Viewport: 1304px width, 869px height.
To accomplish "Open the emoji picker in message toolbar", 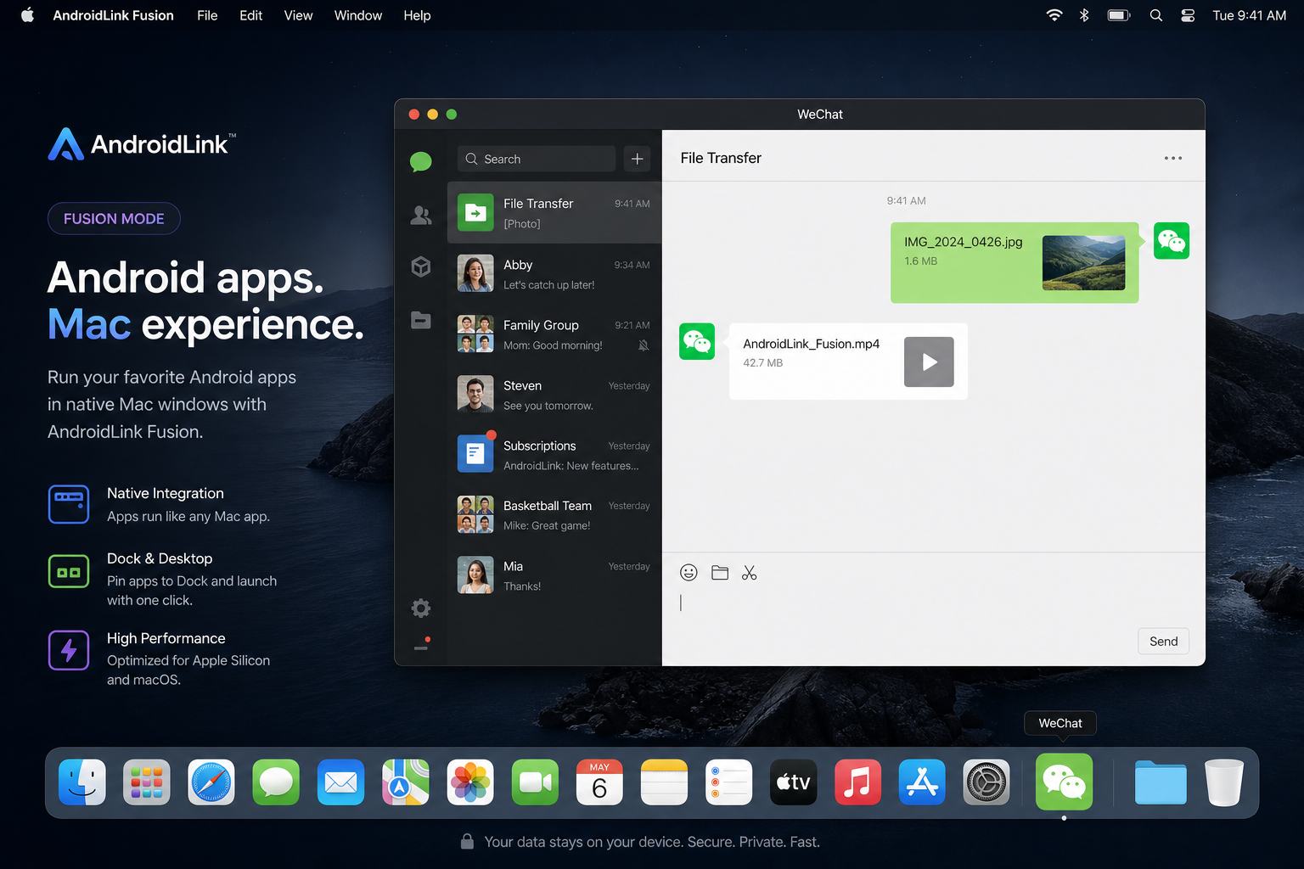I will point(689,573).
